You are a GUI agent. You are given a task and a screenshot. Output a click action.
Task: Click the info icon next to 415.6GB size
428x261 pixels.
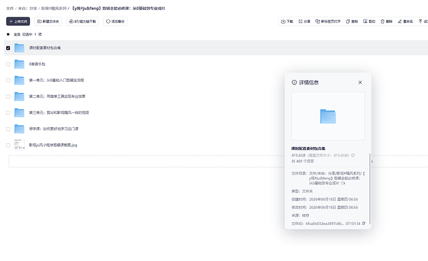coord(353,155)
